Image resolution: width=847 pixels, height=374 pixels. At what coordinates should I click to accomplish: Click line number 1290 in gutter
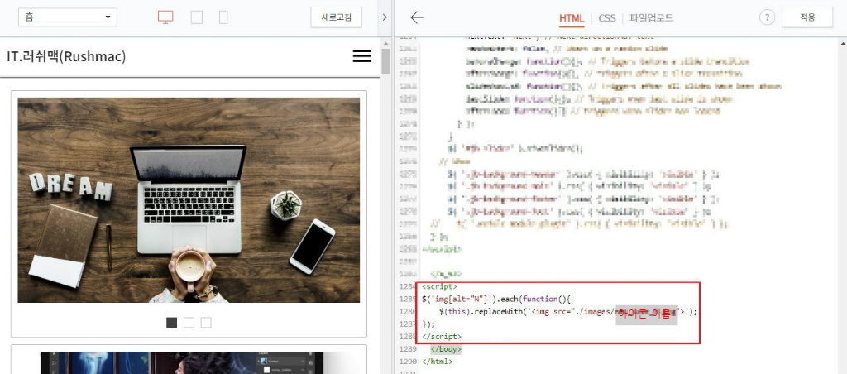(x=407, y=362)
